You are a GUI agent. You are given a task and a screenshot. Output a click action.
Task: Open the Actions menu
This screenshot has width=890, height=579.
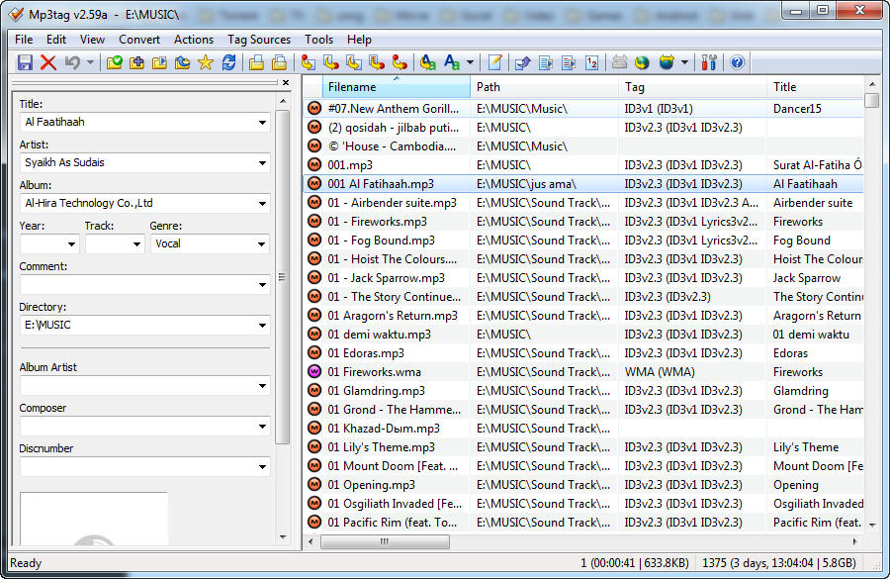click(194, 40)
